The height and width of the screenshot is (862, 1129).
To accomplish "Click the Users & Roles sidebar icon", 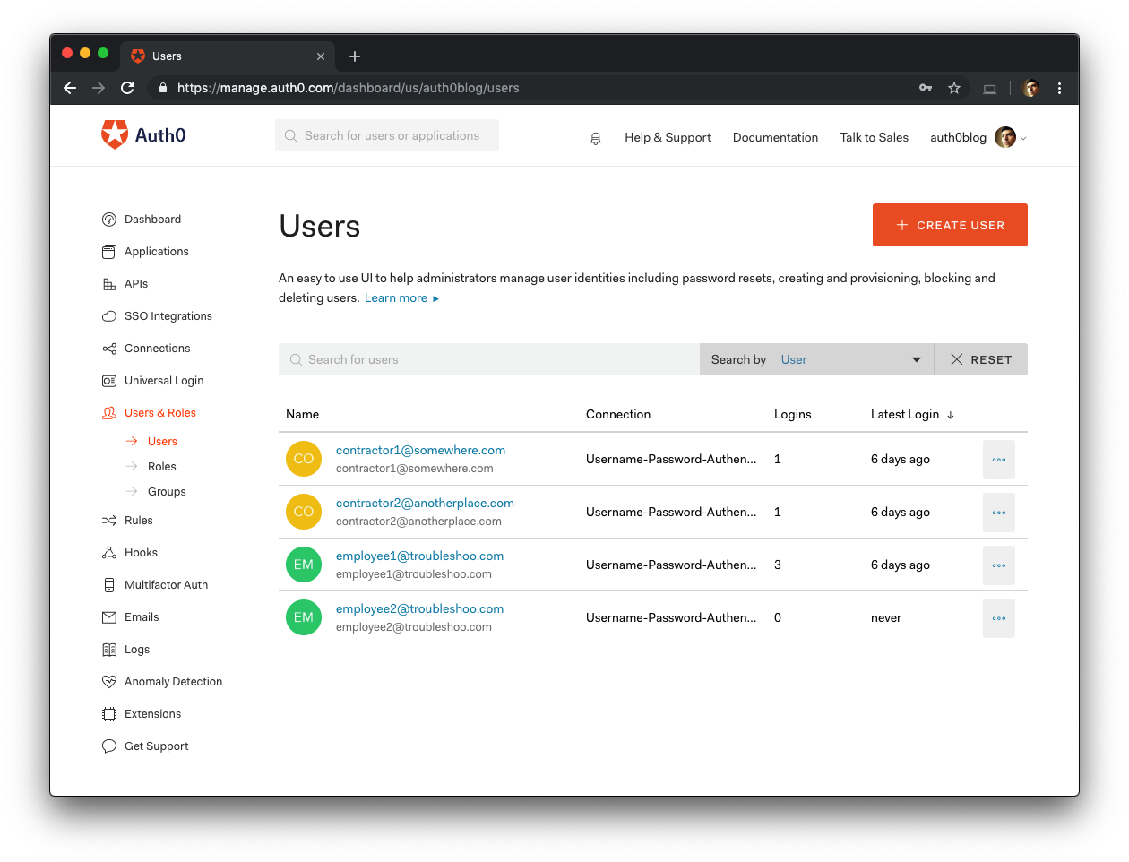I will (x=109, y=413).
